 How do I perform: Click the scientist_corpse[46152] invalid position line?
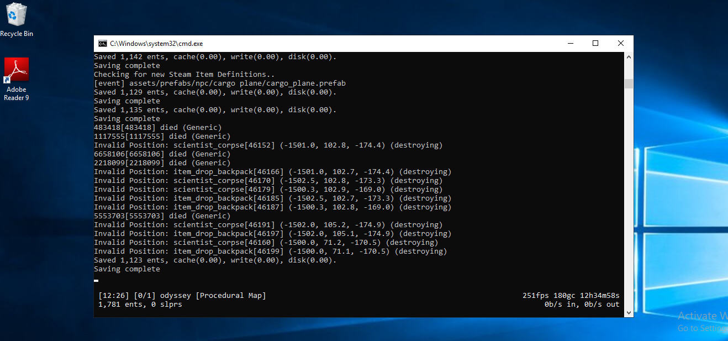point(268,145)
